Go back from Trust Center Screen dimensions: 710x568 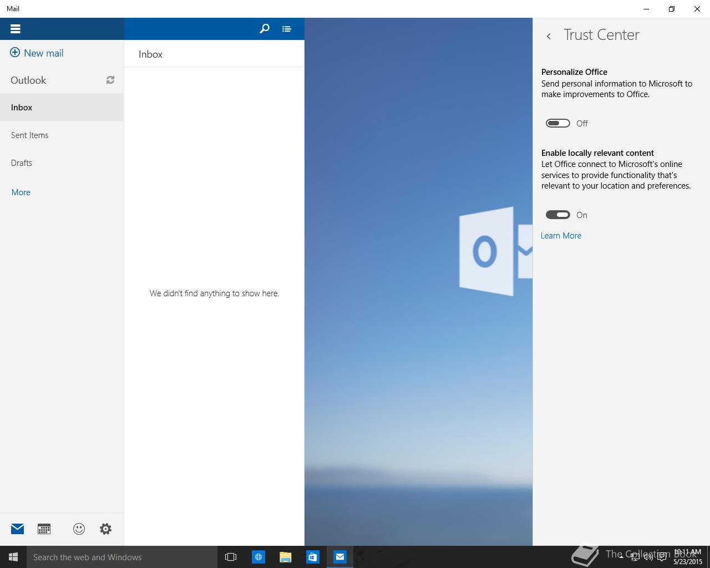[x=549, y=36]
